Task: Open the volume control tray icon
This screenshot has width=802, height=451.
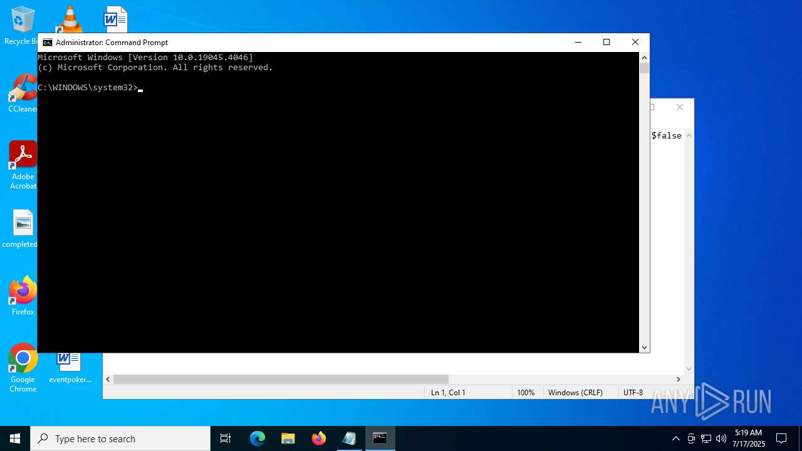Action: (721, 438)
